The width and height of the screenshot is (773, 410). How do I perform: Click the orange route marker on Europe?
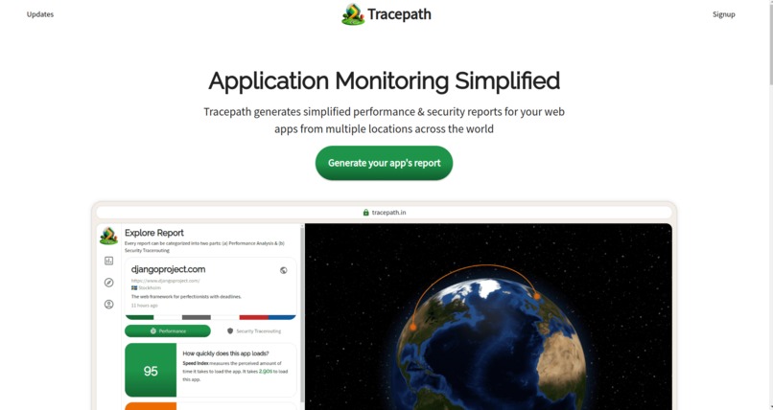click(537, 296)
